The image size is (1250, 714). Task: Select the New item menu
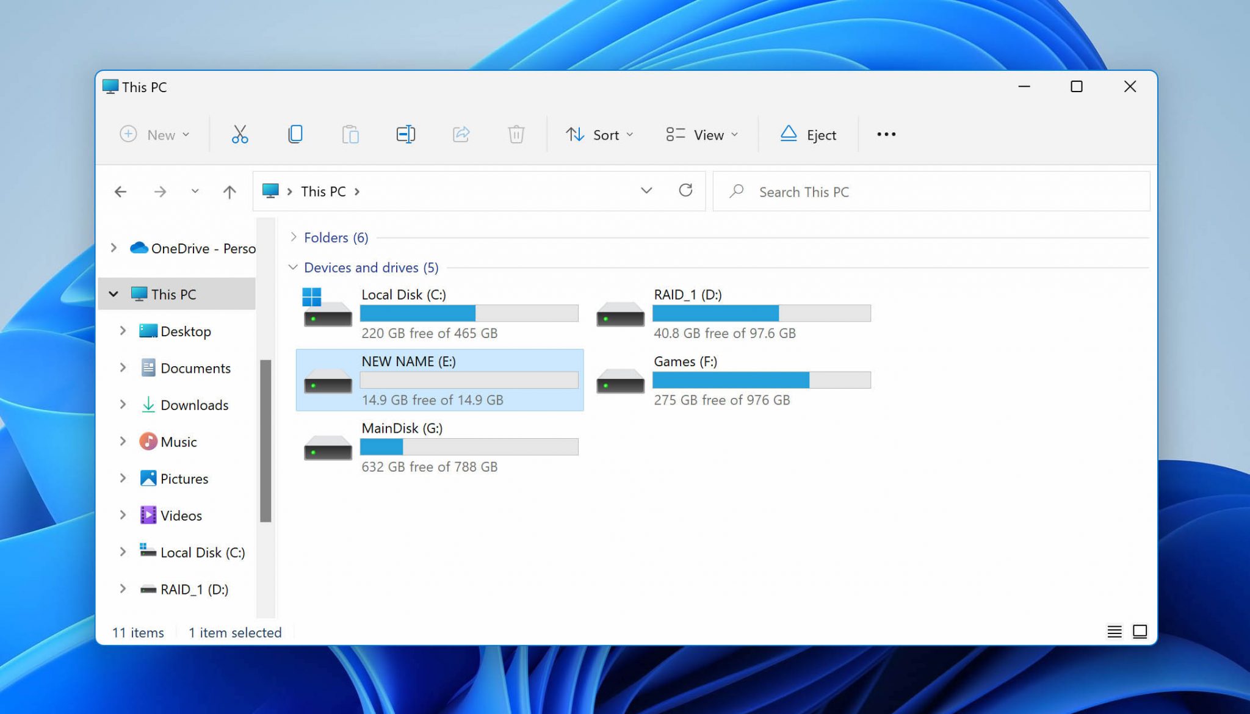[x=154, y=134]
